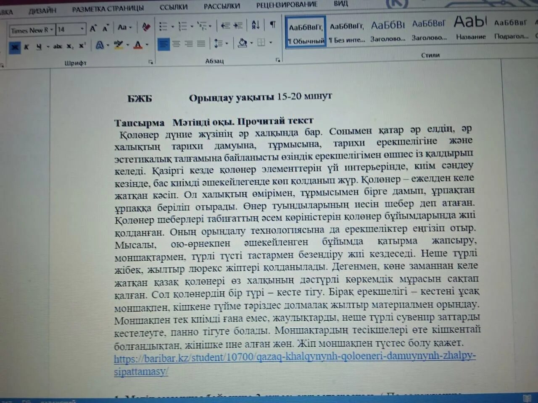This screenshot has height=403, width=538.
Task: Align text to the left
Action: coord(164,44)
